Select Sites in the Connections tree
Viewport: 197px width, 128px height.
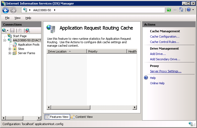pos(21,49)
